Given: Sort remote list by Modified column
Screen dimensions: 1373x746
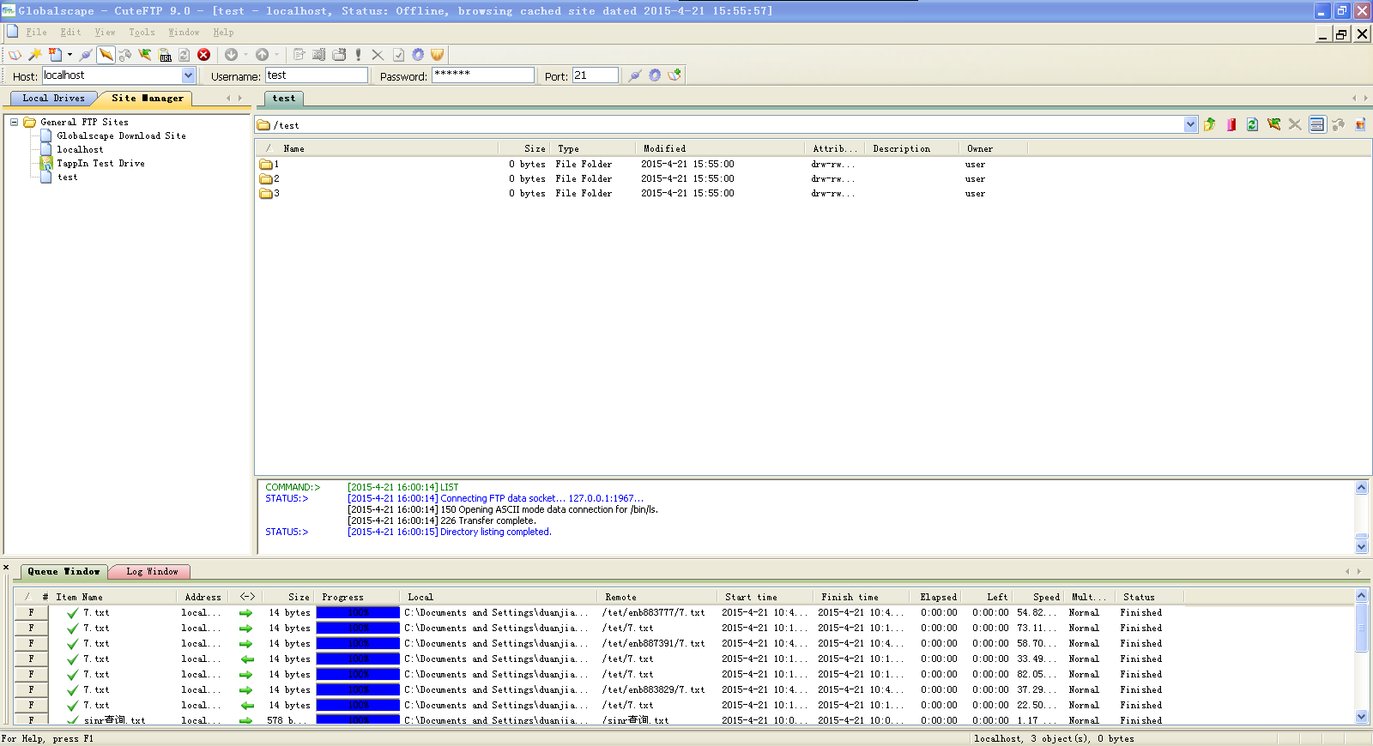Looking at the screenshot, I should pyautogui.click(x=719, y=149).
